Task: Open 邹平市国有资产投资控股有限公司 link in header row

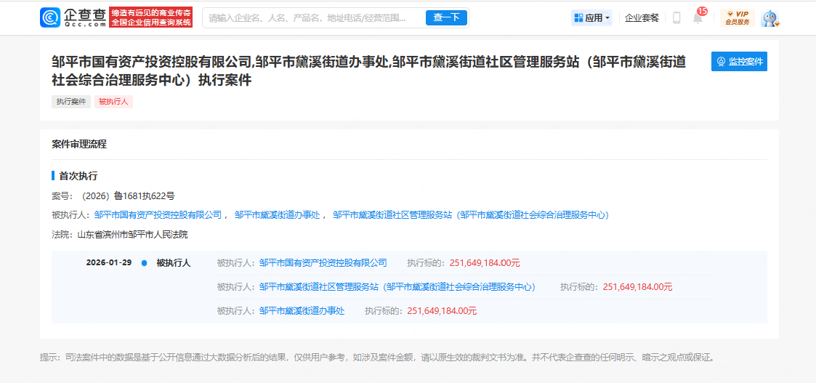Action: tap(158, 215)
